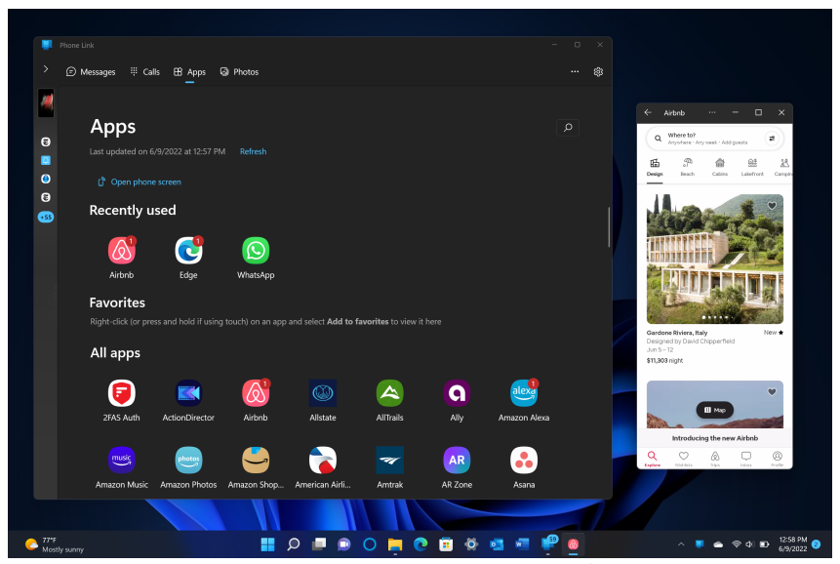Select the Beach category in Airbnb
Viewport: 840px width, 564px height.
click(x=688, y=167)
